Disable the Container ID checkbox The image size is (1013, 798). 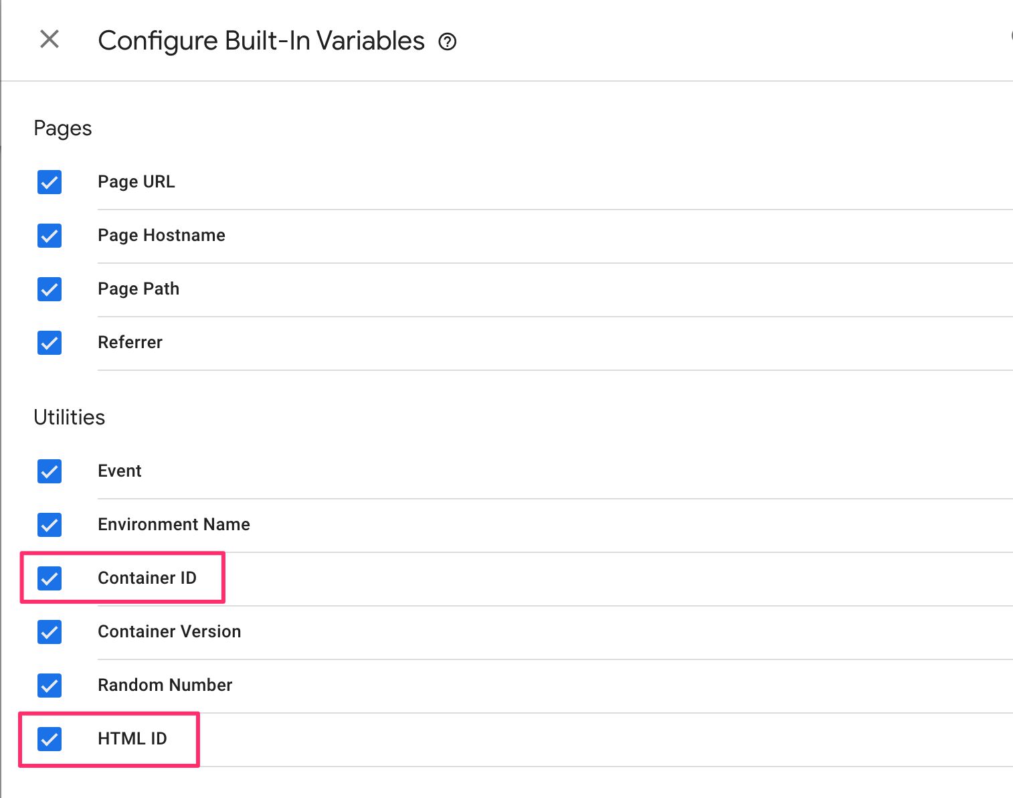(x=50, y=578)
